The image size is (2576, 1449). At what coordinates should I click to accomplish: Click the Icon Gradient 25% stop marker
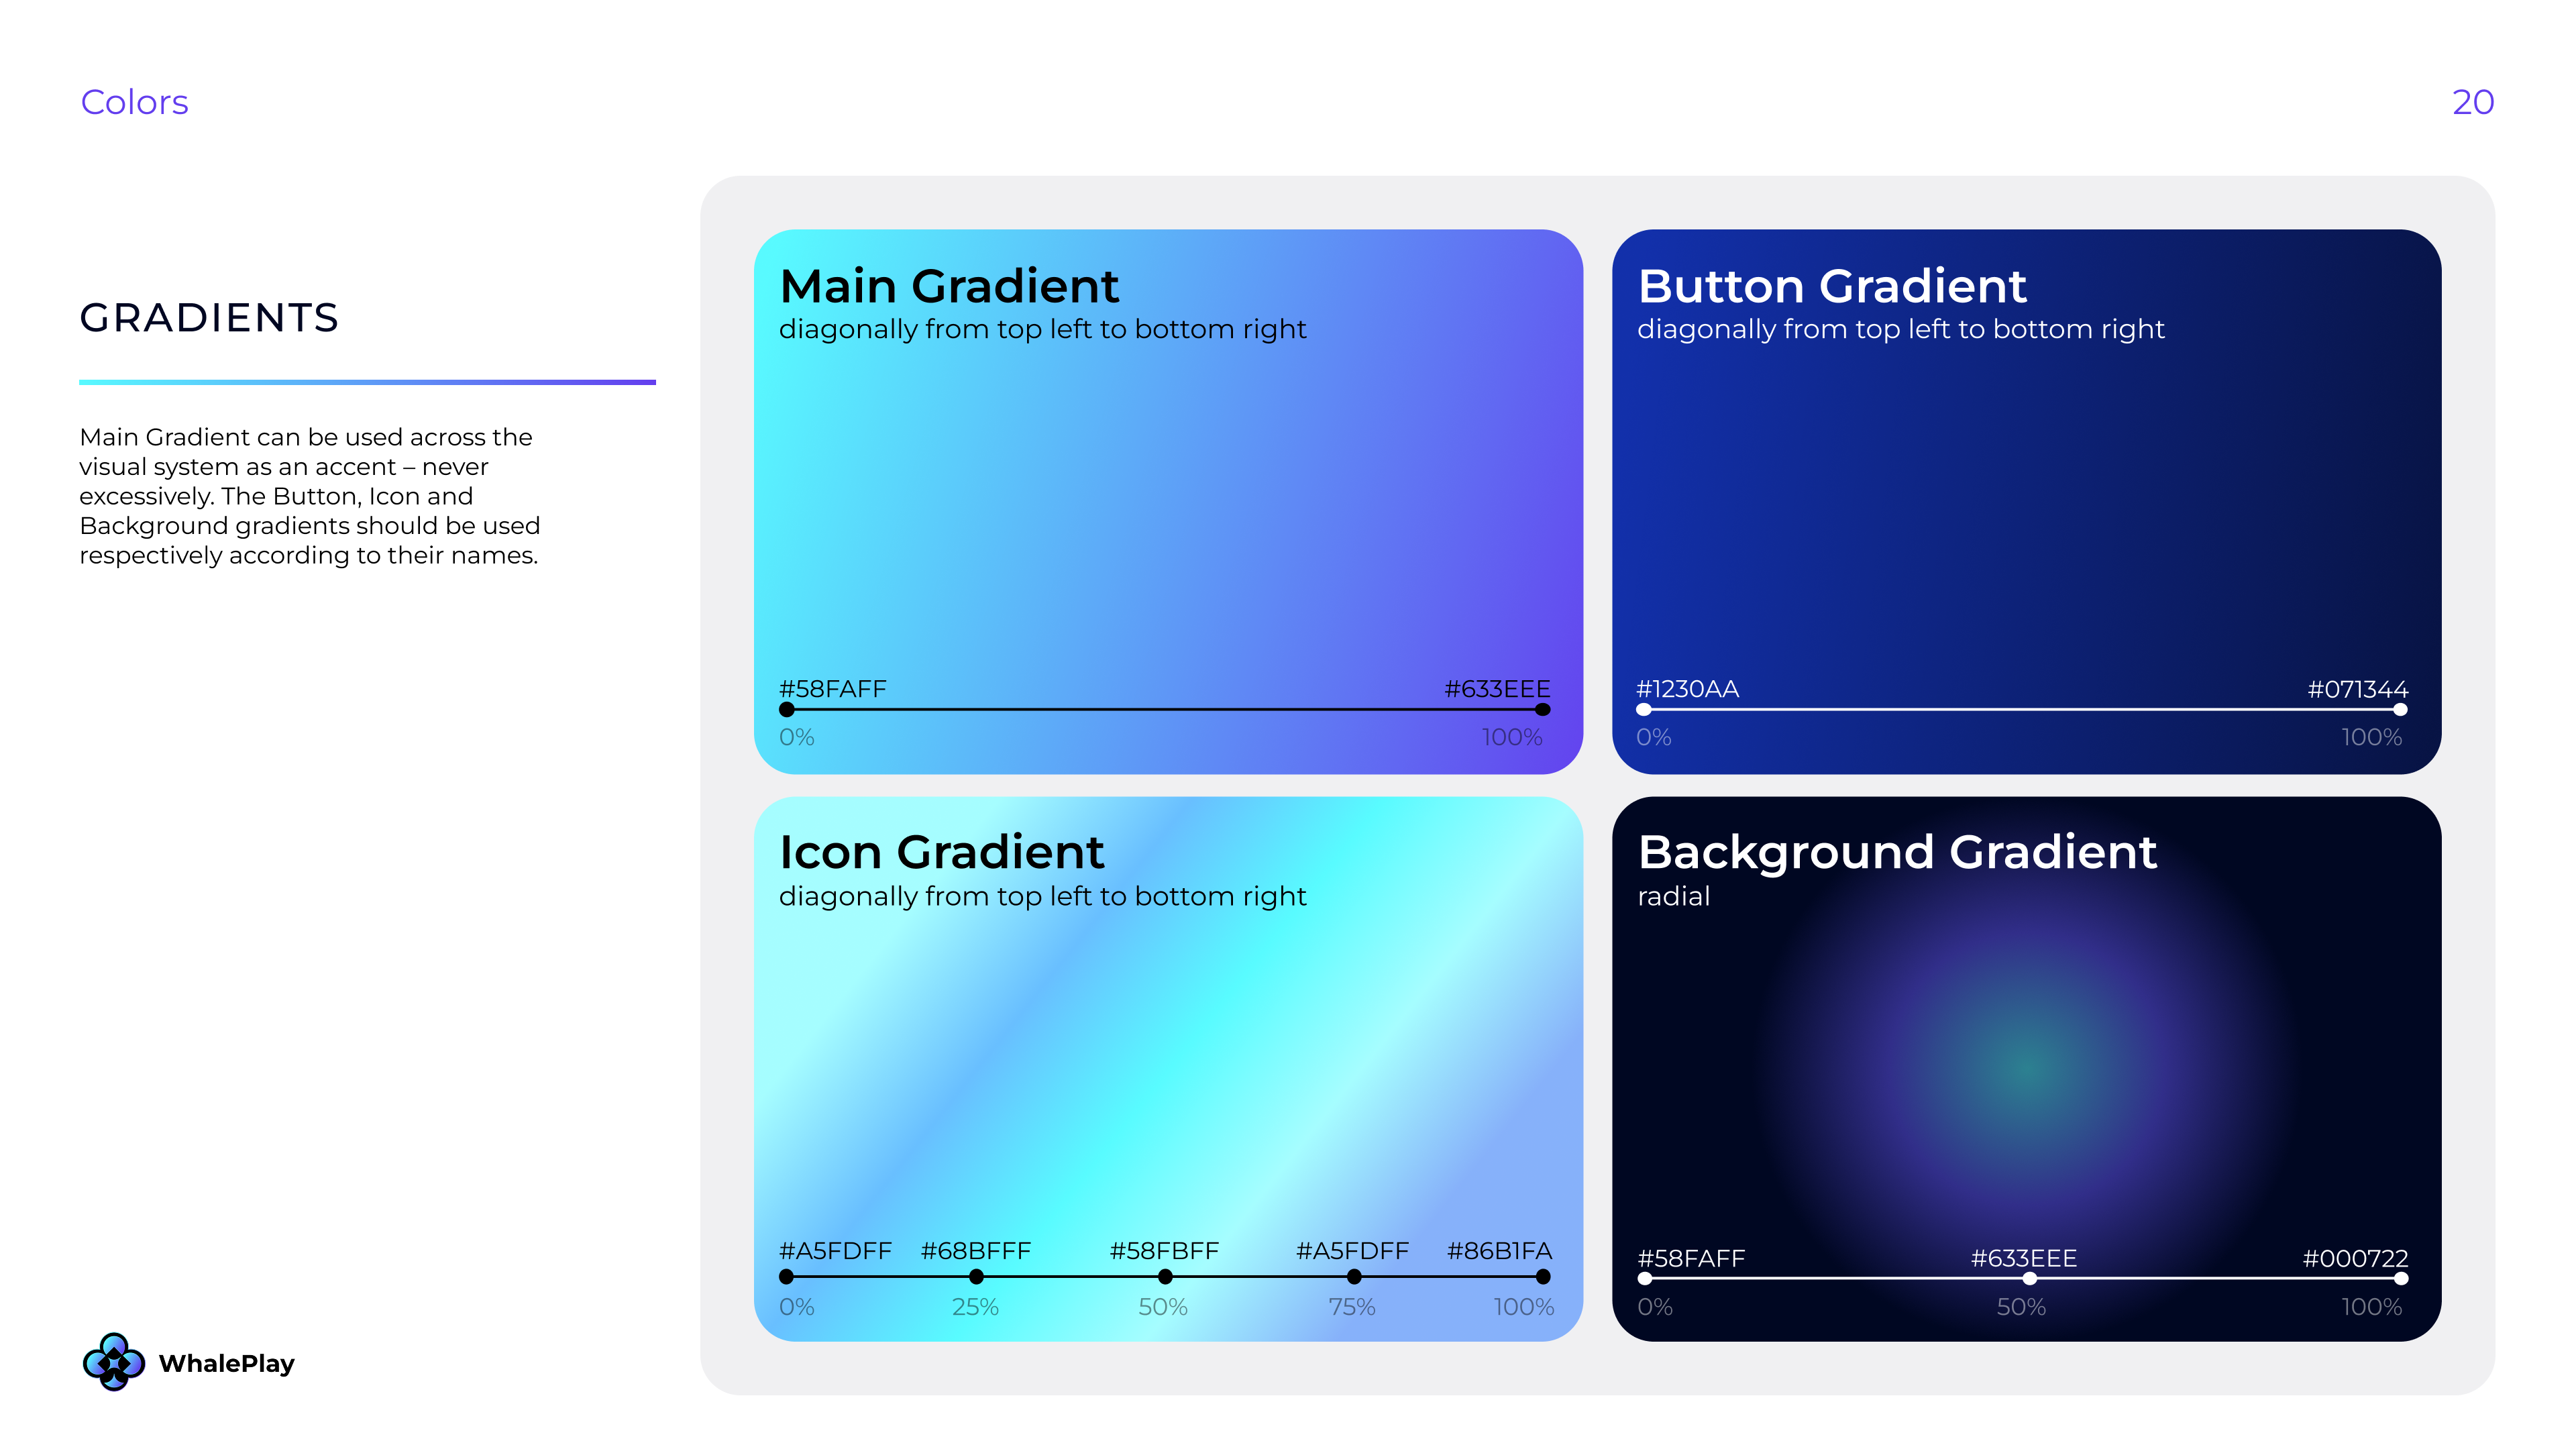tap(976, 1277)
